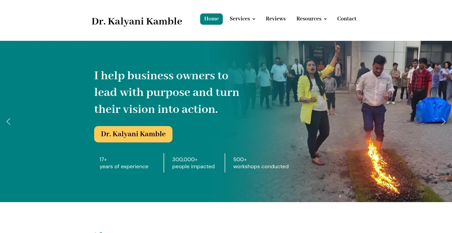This screenshot has width=452, height=233.
Task: Click the 17+ years of experience stat
Action: (x=124, y=163)
